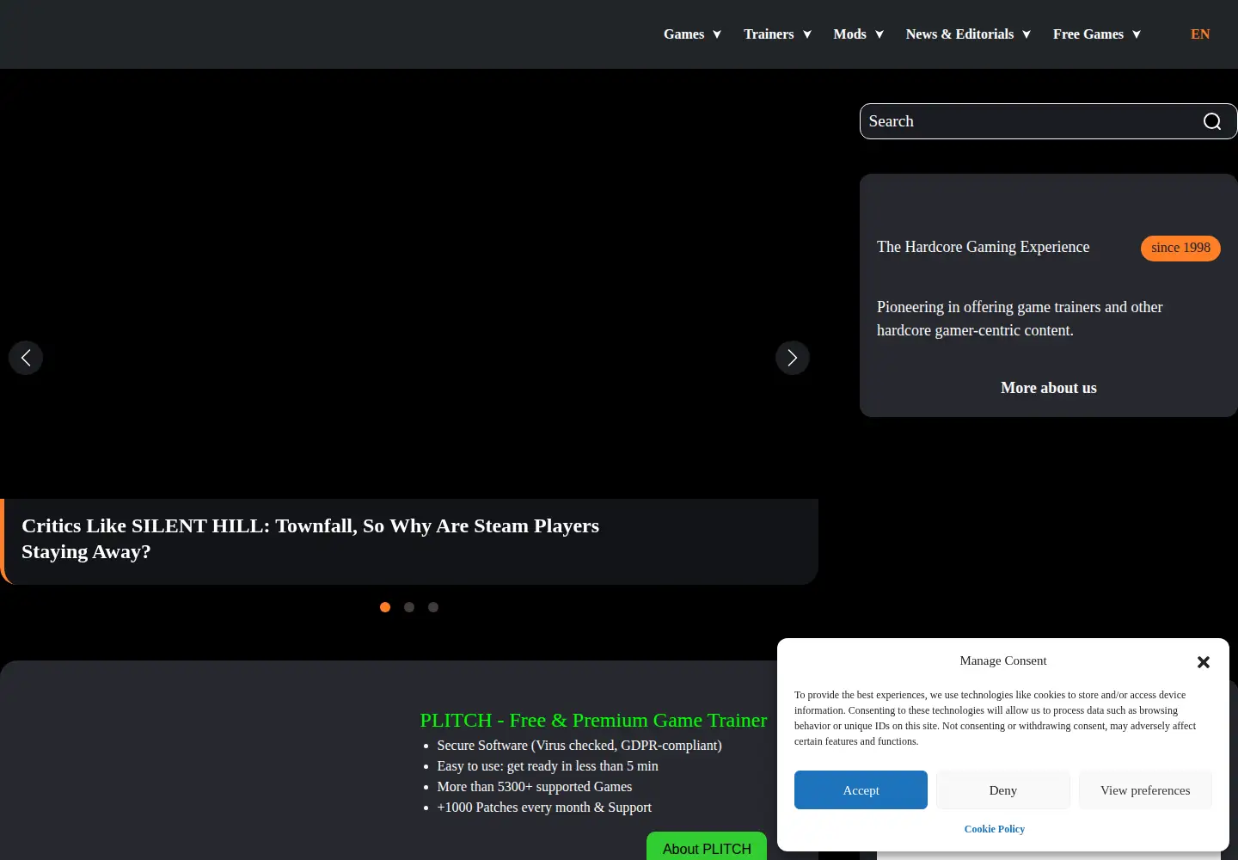The height and width of the screenshot is (860, 1238).
Task: Deny cookies in consent dialog
Action: click(x=1003, y=790)
